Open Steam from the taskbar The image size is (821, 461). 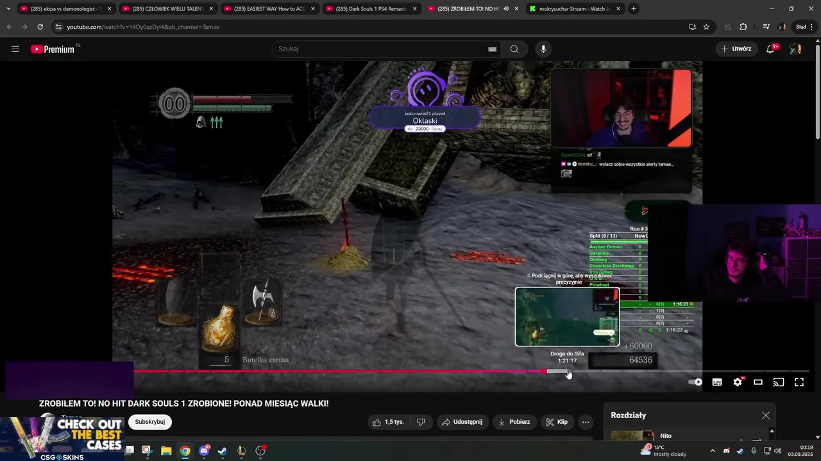[223, 451]
